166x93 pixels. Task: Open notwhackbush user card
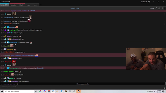tap(9, 18)
